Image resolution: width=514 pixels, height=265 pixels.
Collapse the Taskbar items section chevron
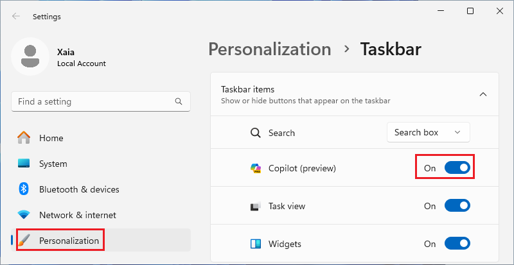483,94
